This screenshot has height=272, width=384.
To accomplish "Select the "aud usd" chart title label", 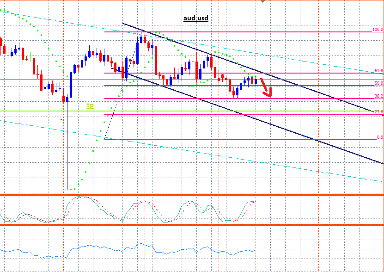I will [195, 19].
